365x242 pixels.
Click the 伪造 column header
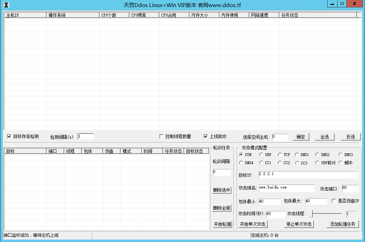112,151
